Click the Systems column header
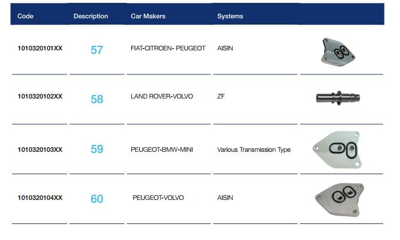400x240 pixels. (230, 16)
